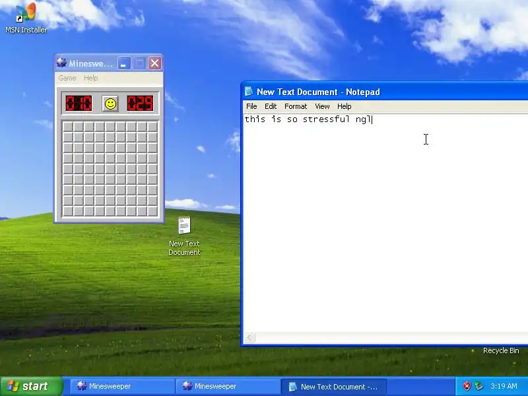The height and width of the screenshot is (396, 528).
Task: Click the Minesweeper smiley face reset button
Action: [110, 104]
